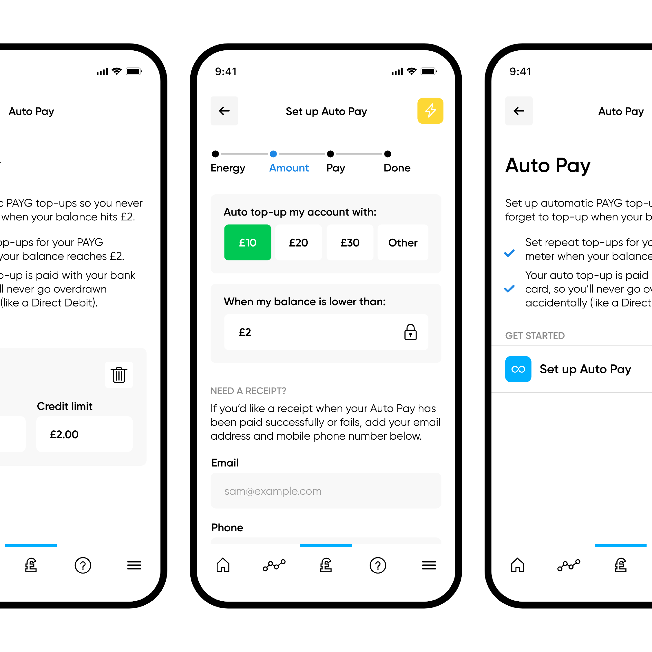Click the Email input field
The width and height of the screenshot is (652, 652).
pos(326,491)
